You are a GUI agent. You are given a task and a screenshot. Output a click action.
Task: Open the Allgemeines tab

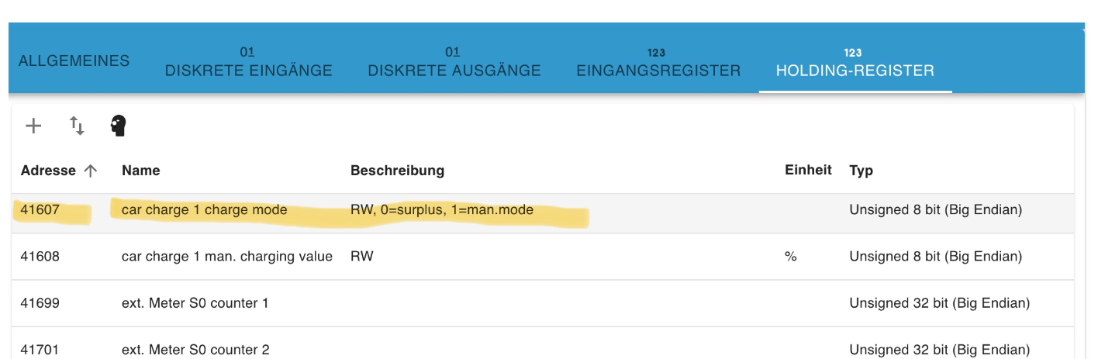(74, 61)
